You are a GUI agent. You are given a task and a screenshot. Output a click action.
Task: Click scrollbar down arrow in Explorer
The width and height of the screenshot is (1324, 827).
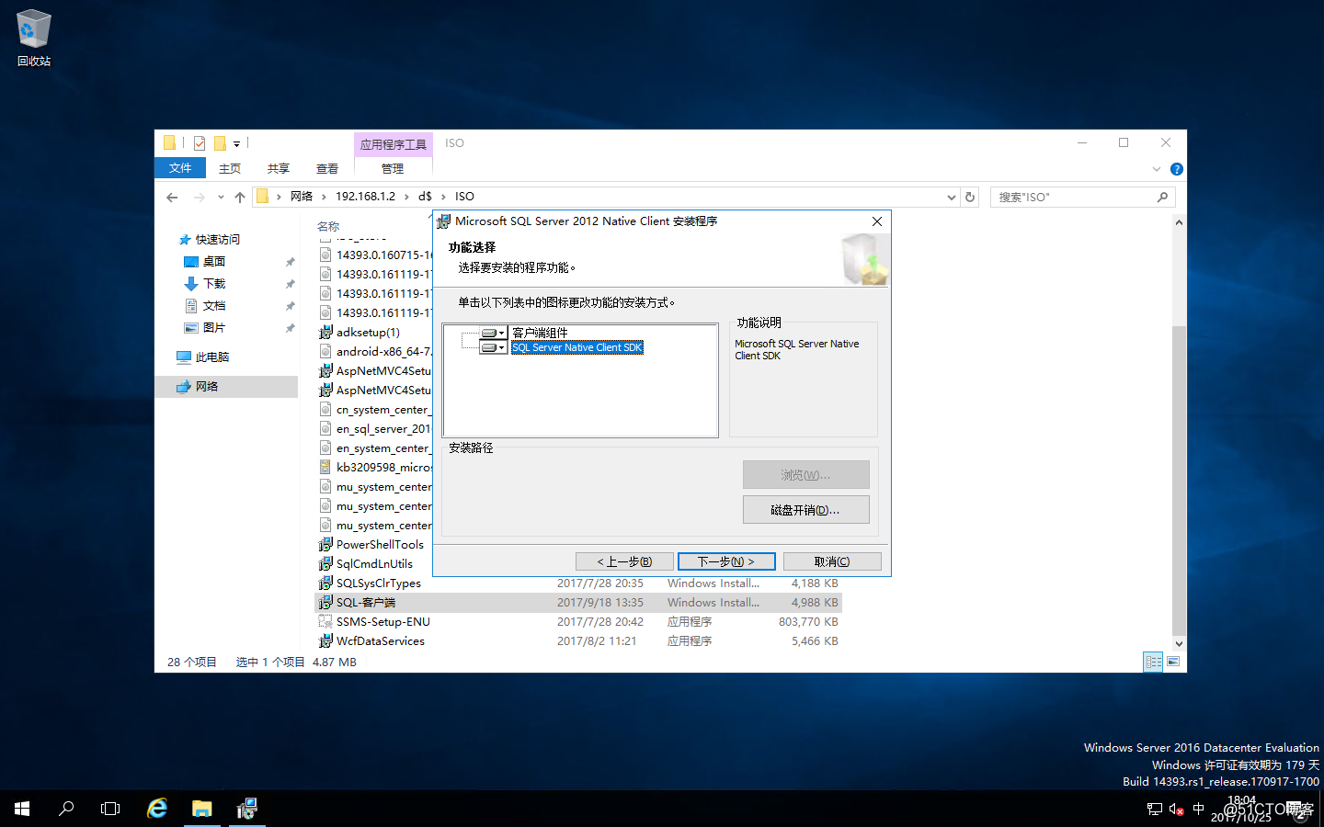(x=1179, y=644)
